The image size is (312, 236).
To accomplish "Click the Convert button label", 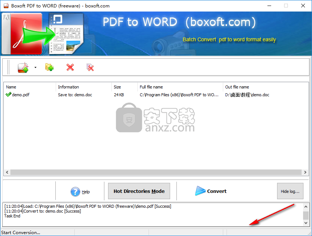I will [217, 191].
